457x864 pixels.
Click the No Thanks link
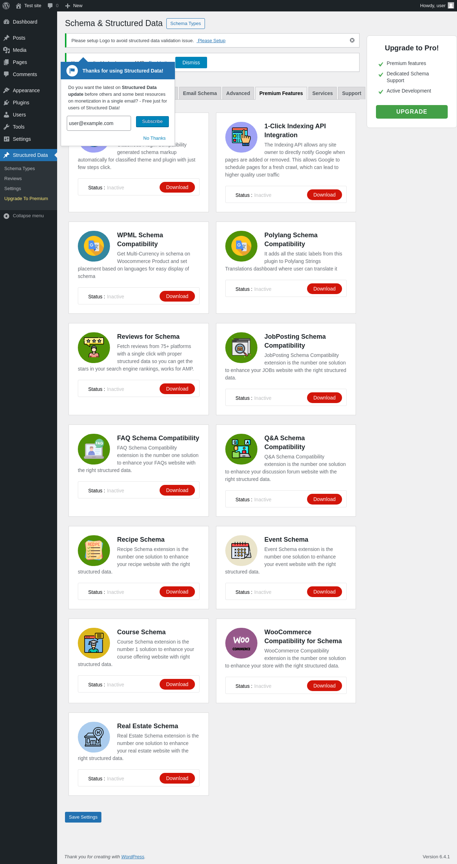pyautogui.click(x=155, y=138)
